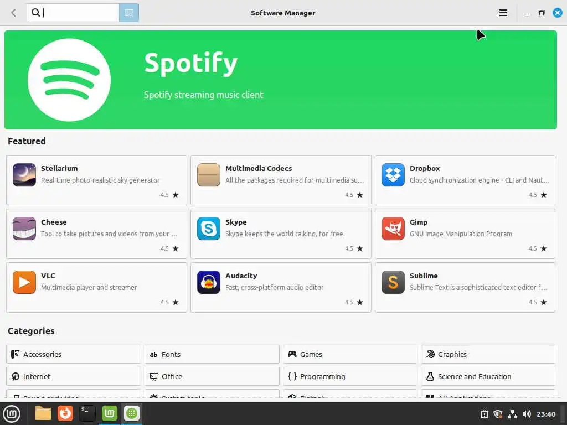Focus the search input field
Screen dimensions: 567x425
point(73,13)
